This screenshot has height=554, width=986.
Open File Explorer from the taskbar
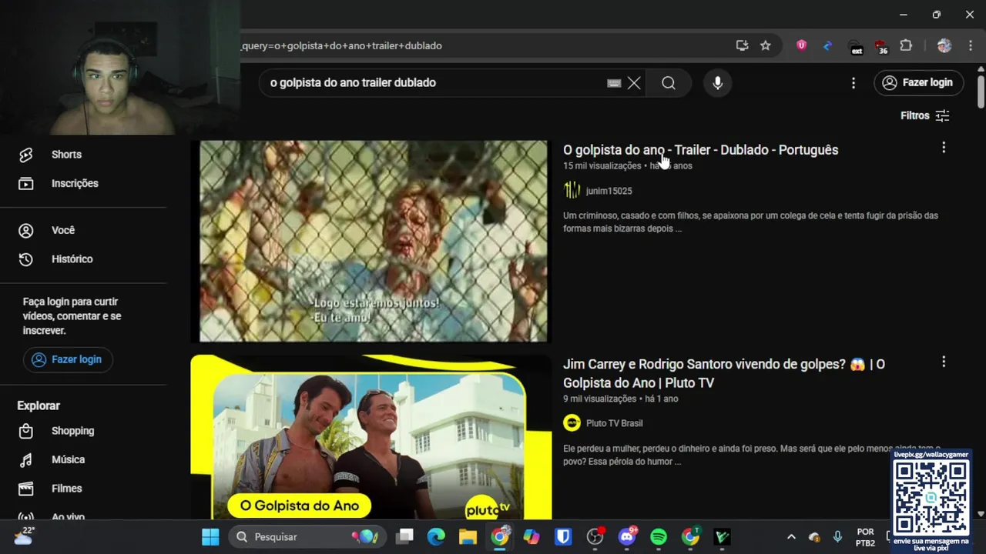(468, 536)
